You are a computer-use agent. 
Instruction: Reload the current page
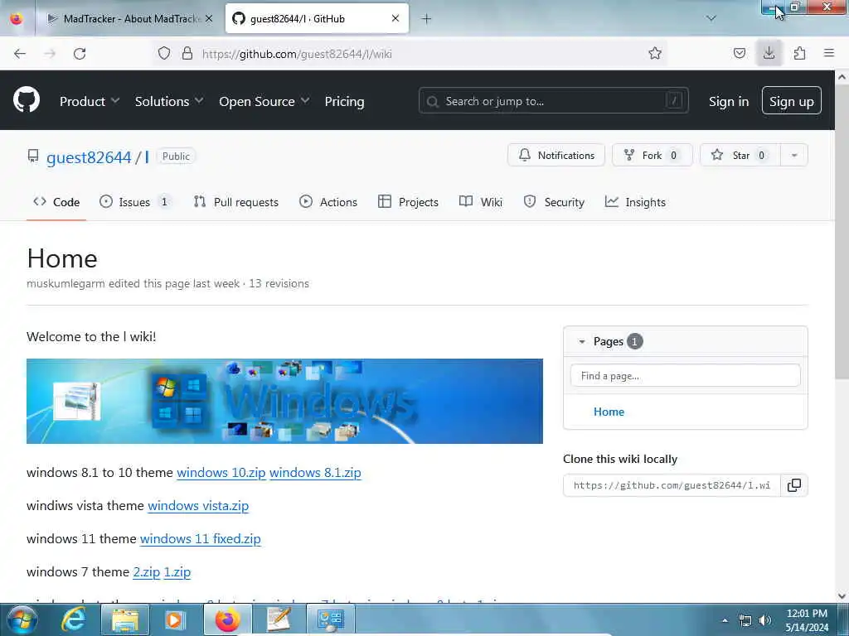(80, 54)
